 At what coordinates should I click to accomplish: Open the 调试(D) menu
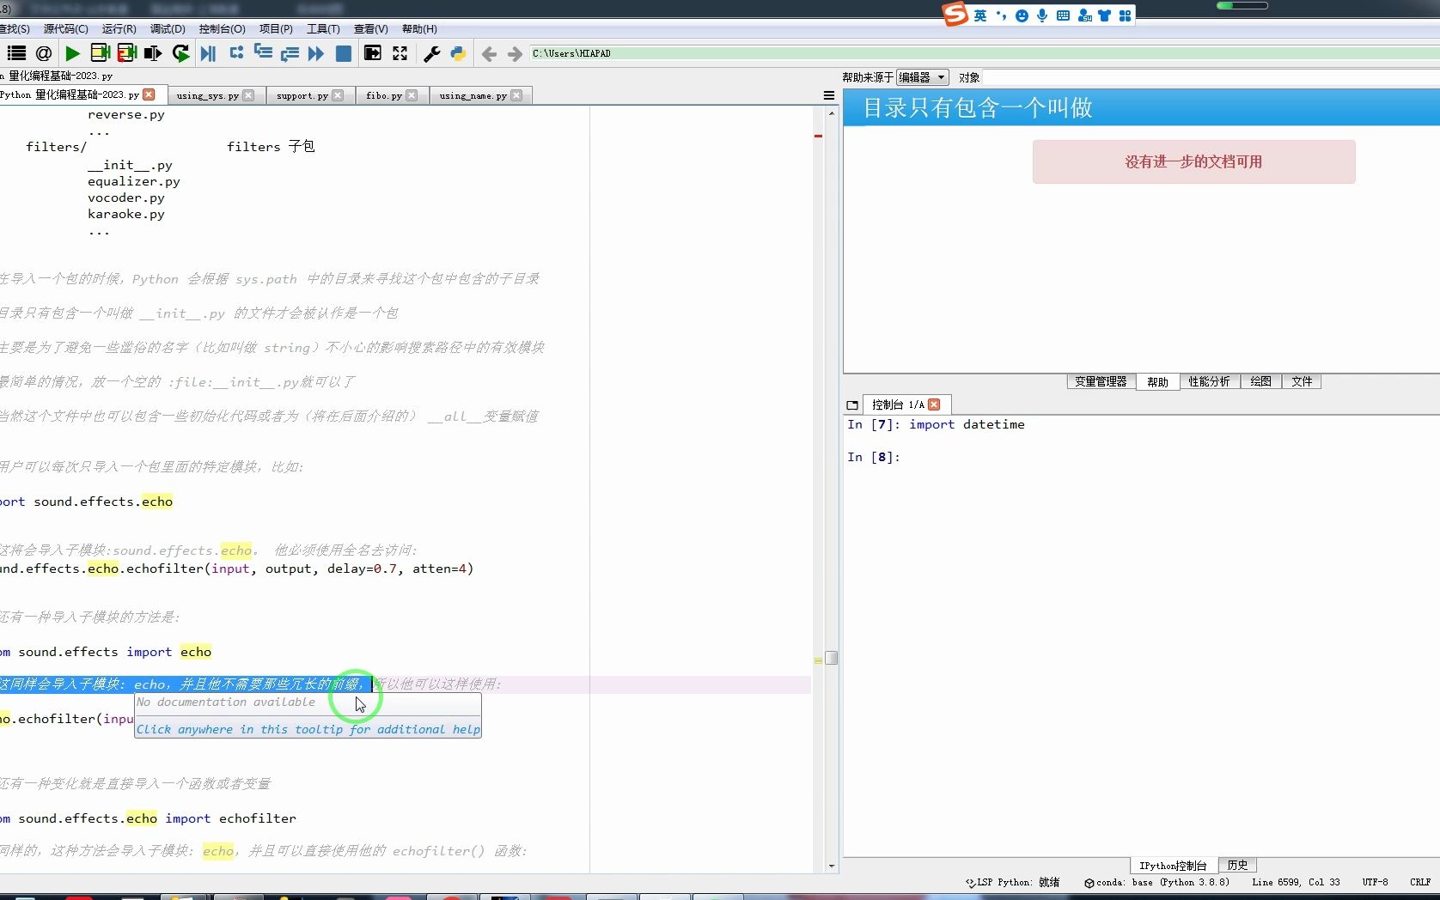tap(168, 28)
